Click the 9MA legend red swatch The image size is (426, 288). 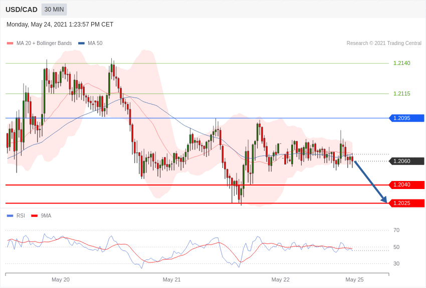[x=35, y=215]
